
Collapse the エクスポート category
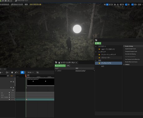96,46
